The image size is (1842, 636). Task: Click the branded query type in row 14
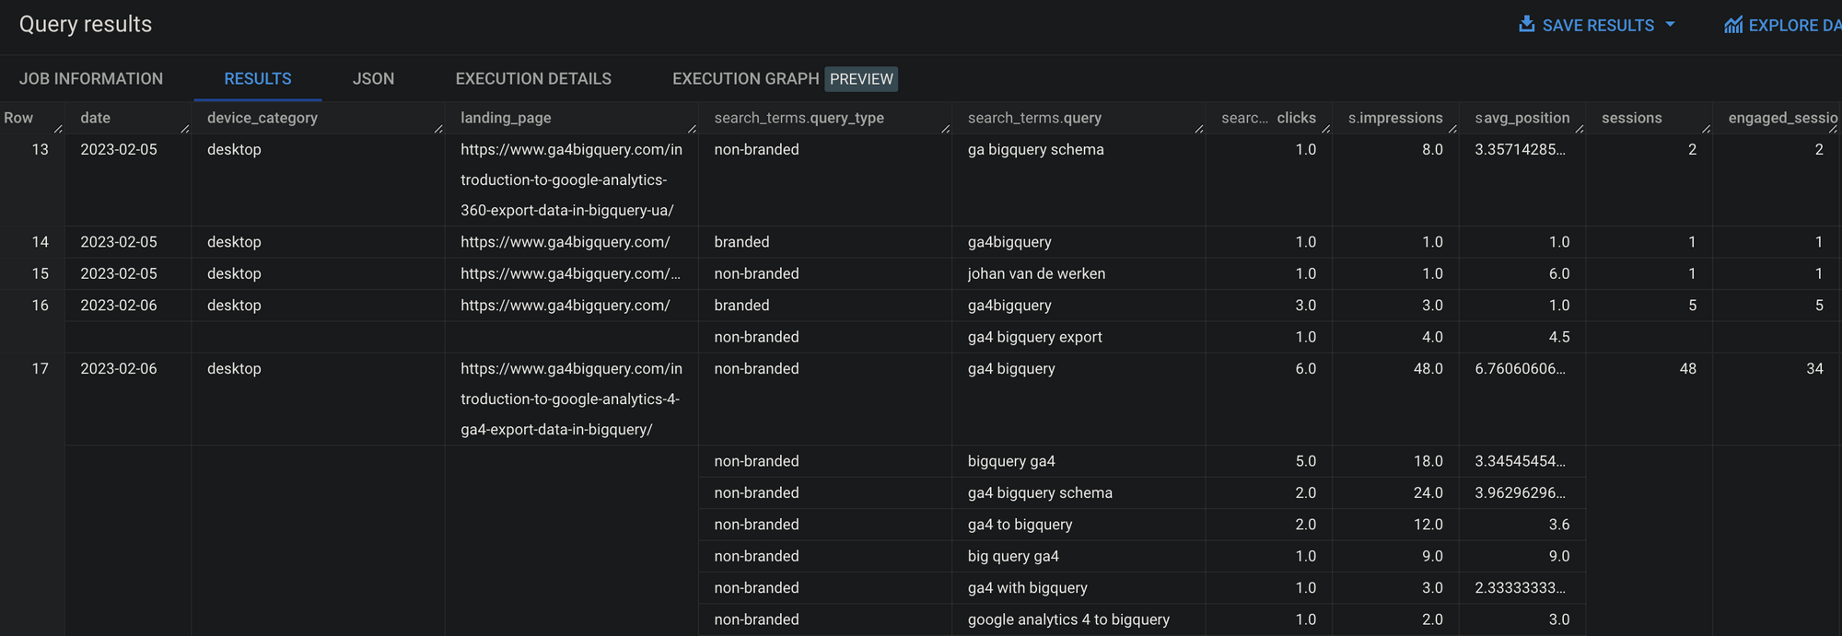coord(741,242)
